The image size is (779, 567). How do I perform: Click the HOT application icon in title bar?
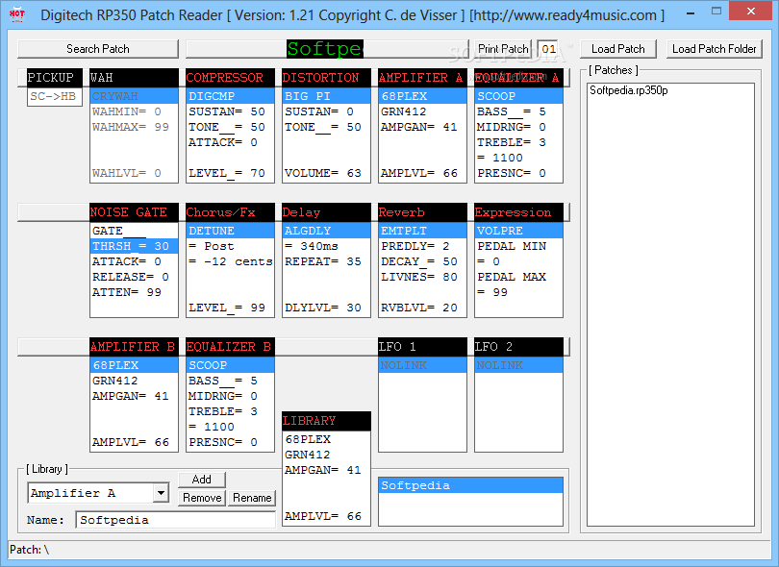pos(17,13)
